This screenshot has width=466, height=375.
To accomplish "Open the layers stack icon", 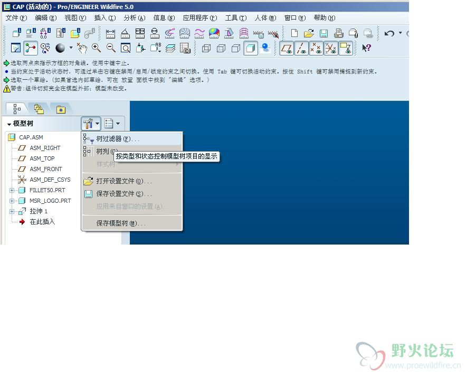I will coord(170,48).
